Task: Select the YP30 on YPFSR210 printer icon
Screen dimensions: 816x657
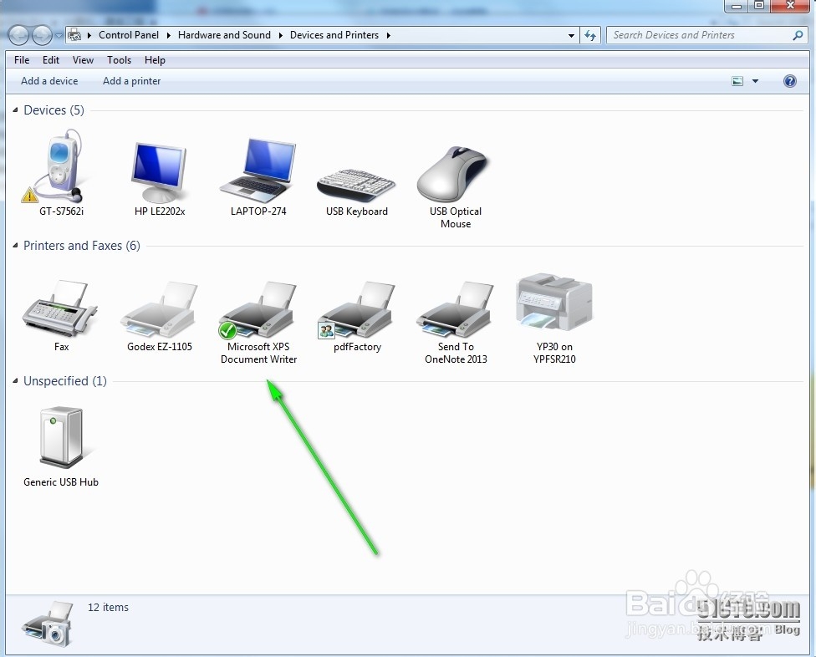Action: pos(554,303)
